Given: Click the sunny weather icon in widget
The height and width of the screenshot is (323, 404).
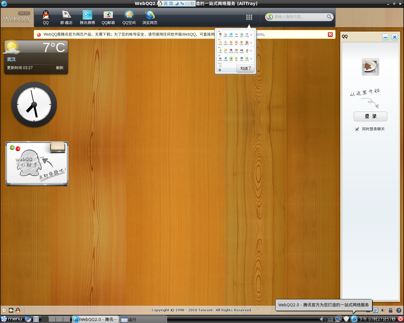Looking at the screenshot, I should tap(12, 47).
